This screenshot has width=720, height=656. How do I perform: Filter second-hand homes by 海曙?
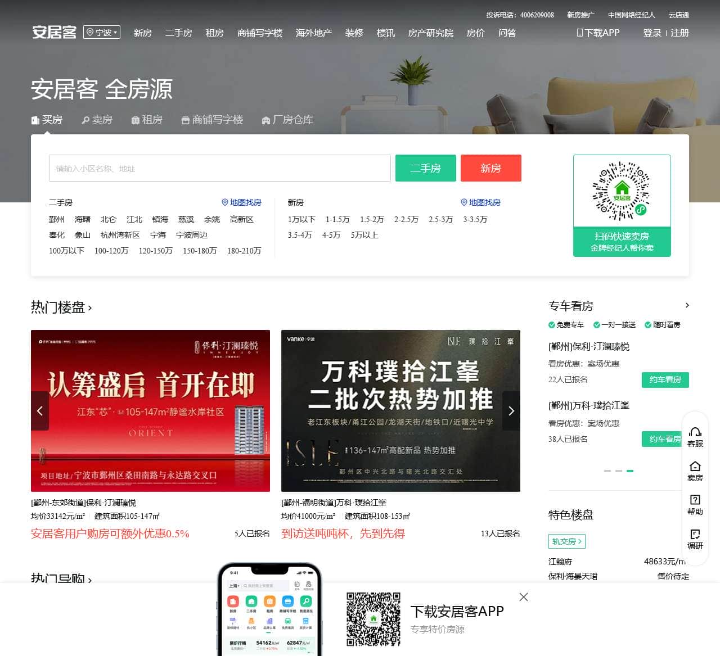pyautogui.click(x=83, y=219)
